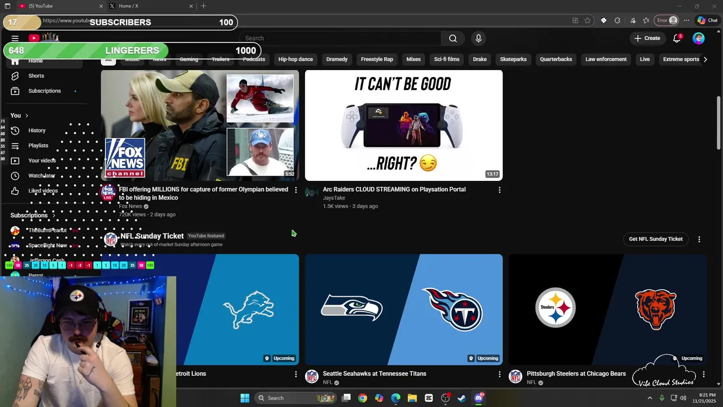Select the Quarterbacks chip

[556, 59]
